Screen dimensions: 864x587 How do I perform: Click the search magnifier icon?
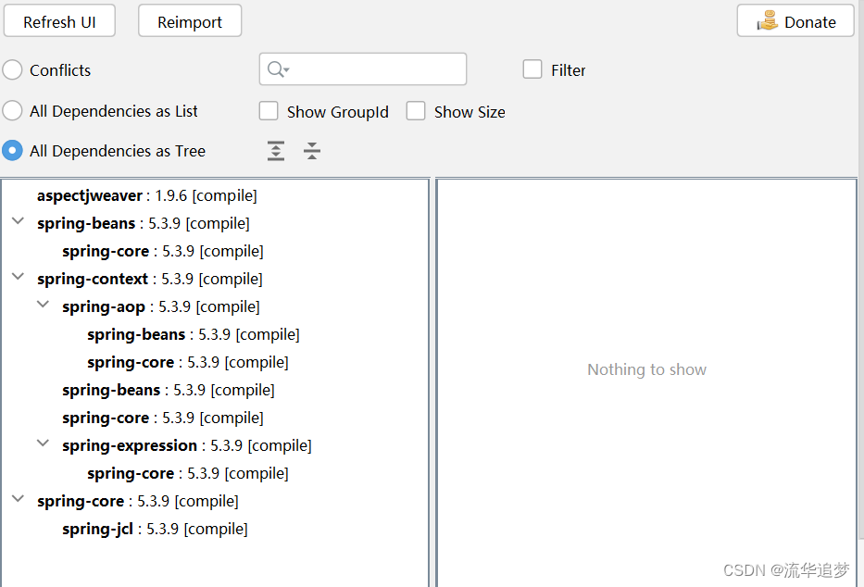click(278, 69)
